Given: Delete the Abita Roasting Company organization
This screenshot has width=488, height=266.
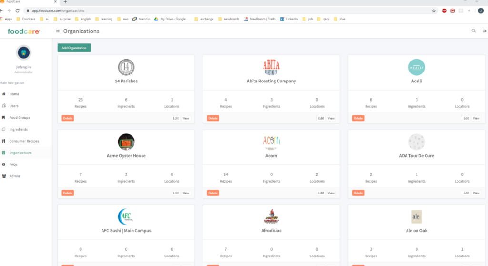Looking at the screenshot, I should pyautogui.click(x=213, y=118).
